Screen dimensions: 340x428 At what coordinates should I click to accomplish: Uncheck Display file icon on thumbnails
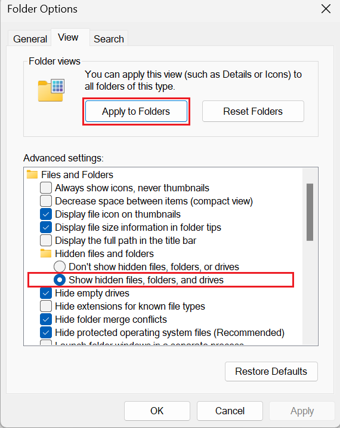(x=46, y=214)
